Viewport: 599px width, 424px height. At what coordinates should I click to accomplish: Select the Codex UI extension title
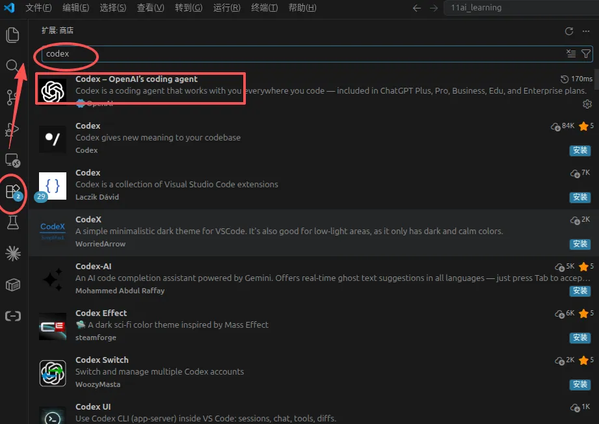click(x=93, y=407)
